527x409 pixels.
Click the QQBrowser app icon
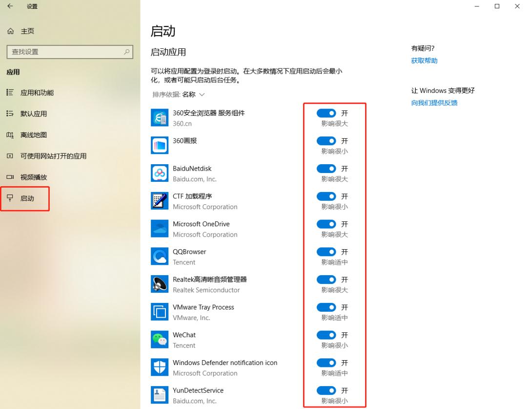tap(159, 256)
